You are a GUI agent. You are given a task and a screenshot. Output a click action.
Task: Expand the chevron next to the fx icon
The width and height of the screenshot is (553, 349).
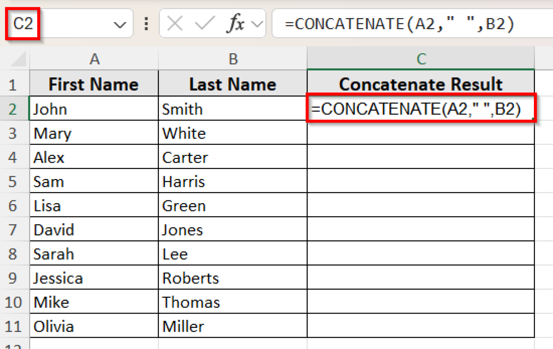257,23
